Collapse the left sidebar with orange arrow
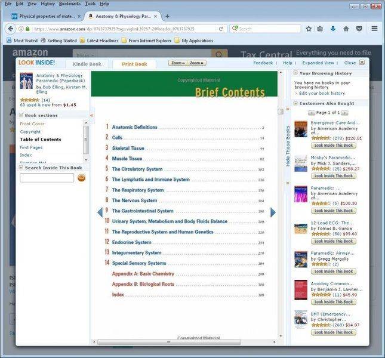Screen dimensions: 385x358 click(x=91, y=115)
